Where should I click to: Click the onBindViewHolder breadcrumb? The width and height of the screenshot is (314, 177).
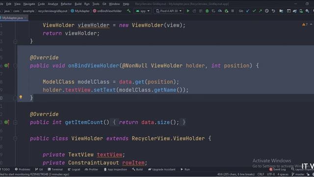tap(107, 11)
